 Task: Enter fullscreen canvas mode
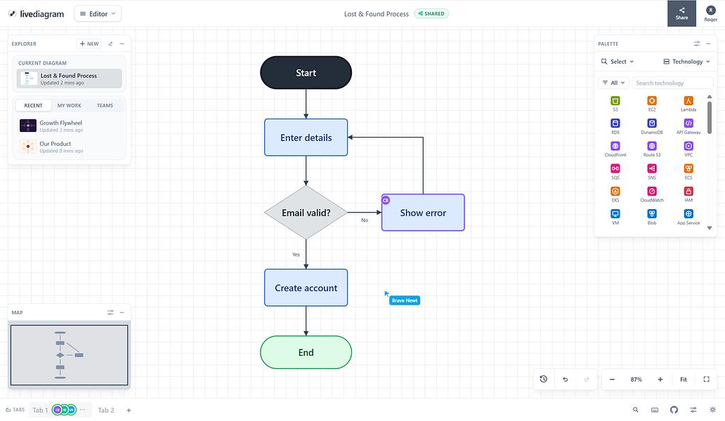[x=706, y=380]
